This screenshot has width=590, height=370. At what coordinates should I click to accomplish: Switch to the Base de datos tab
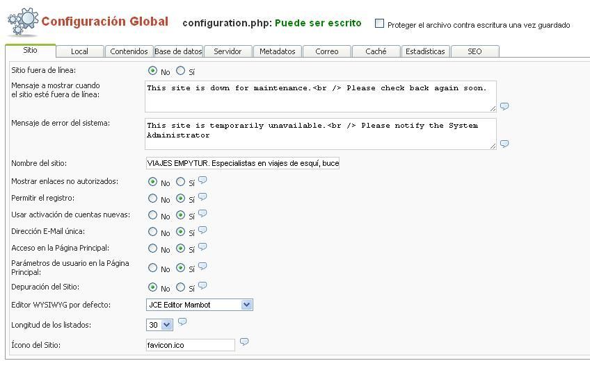pyautogui.click(x=178, y=51)
